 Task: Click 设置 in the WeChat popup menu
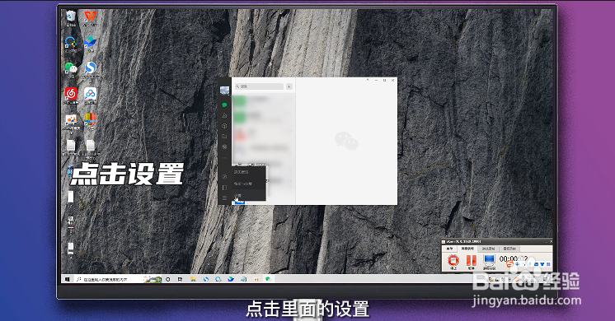click(x=249, y=195)
